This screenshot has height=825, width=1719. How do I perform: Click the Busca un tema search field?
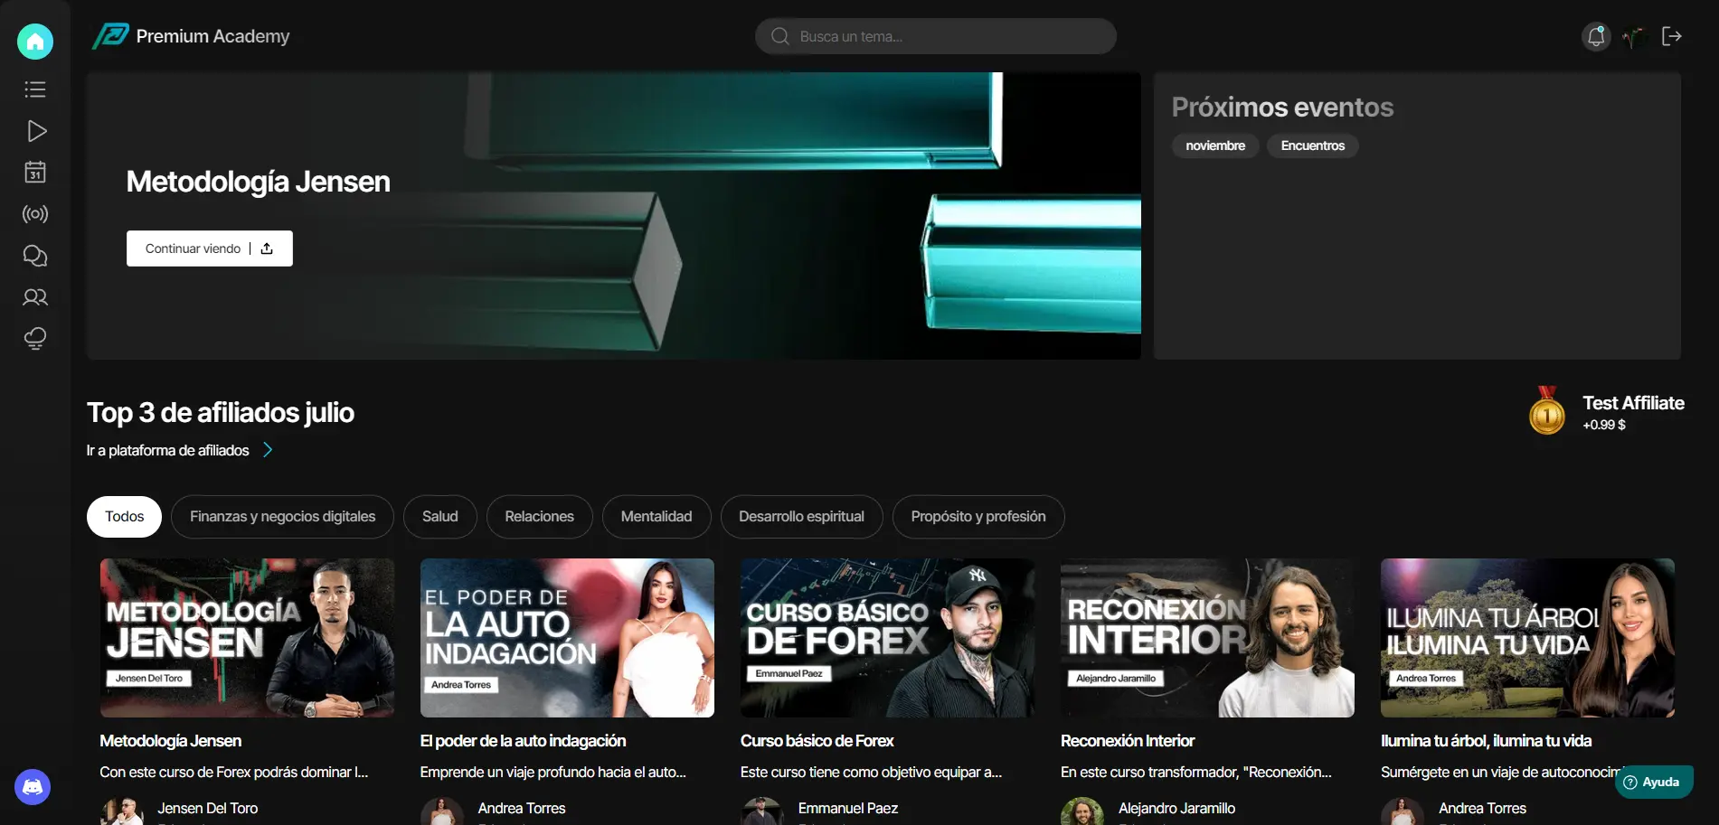click(x=935, y=36)
